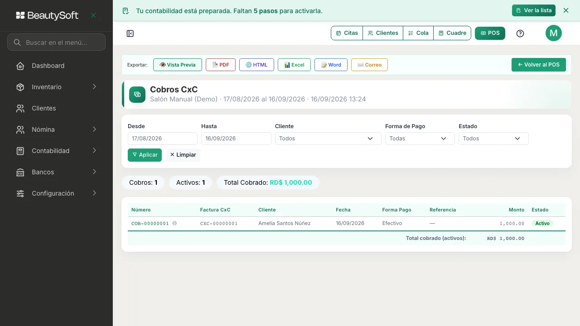Expand the Bancos submenu chevron

pos(94,172)
